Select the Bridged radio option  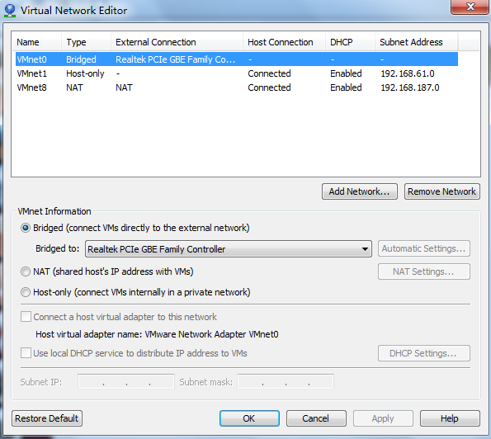[x=26, y=228]
